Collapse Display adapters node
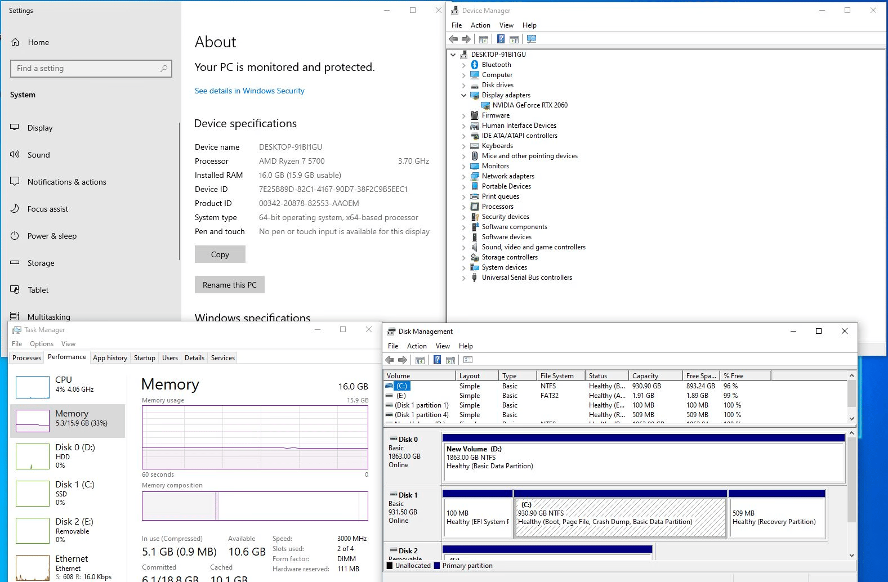The image size is (888, 582). (x=463, y=96)
